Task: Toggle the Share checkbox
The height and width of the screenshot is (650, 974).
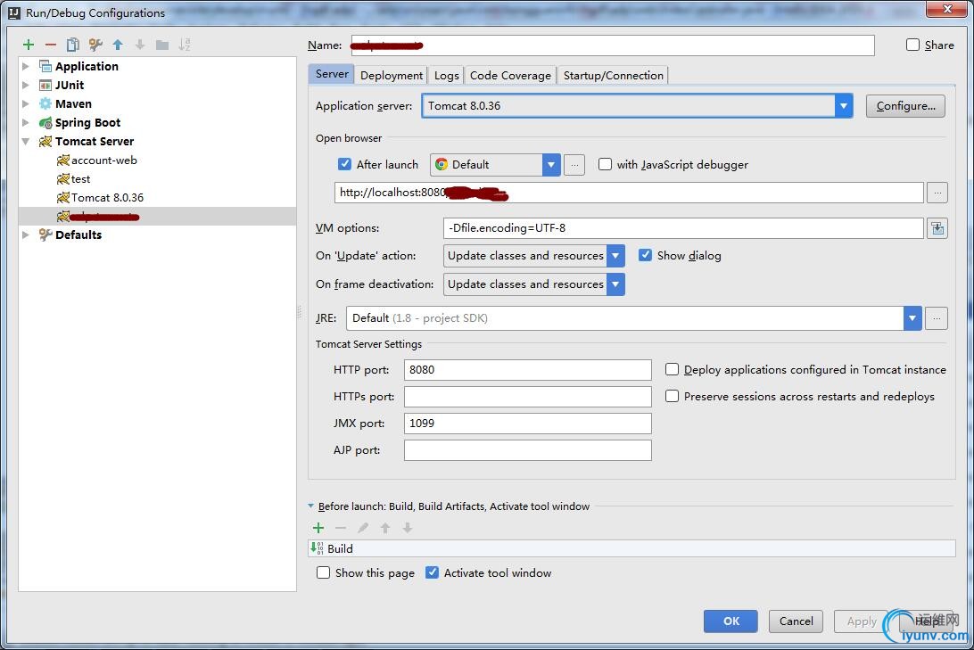Action: pos(912,45)
